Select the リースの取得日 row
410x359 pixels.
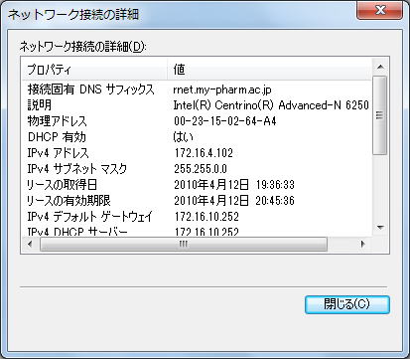[x=198, y=185]
